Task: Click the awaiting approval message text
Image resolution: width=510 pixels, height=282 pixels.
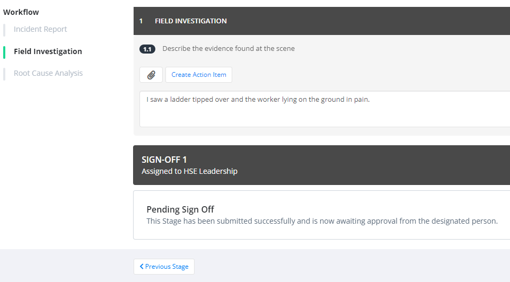Action: coord(322,221)
